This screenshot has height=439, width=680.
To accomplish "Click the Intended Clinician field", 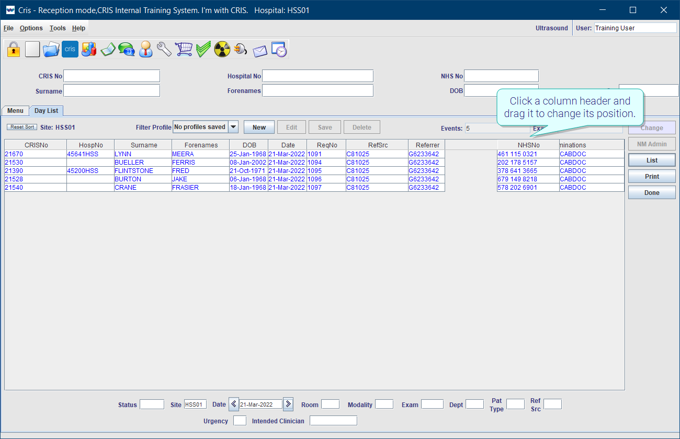I will (x=333, y=421).
